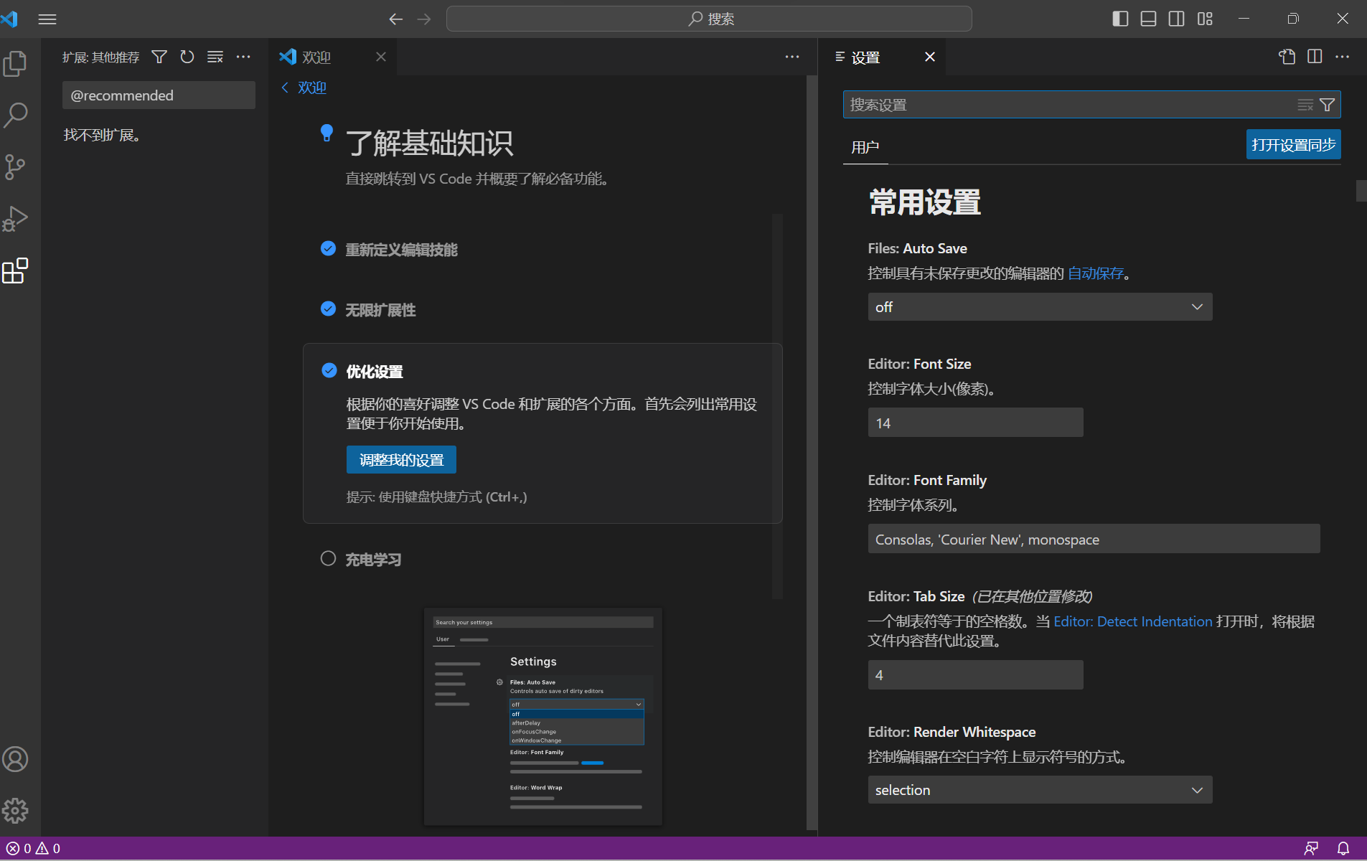Image resolution: width=1367 pixels, height=861 pixels.
Task: Toggle the 无限扩展性 step checkmark
Action: point(328,309)
